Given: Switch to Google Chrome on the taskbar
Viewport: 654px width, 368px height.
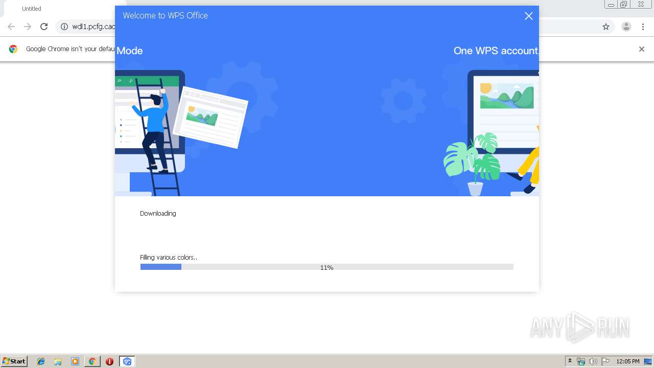Looking at the screenshot, I should (x=92, y=361).
